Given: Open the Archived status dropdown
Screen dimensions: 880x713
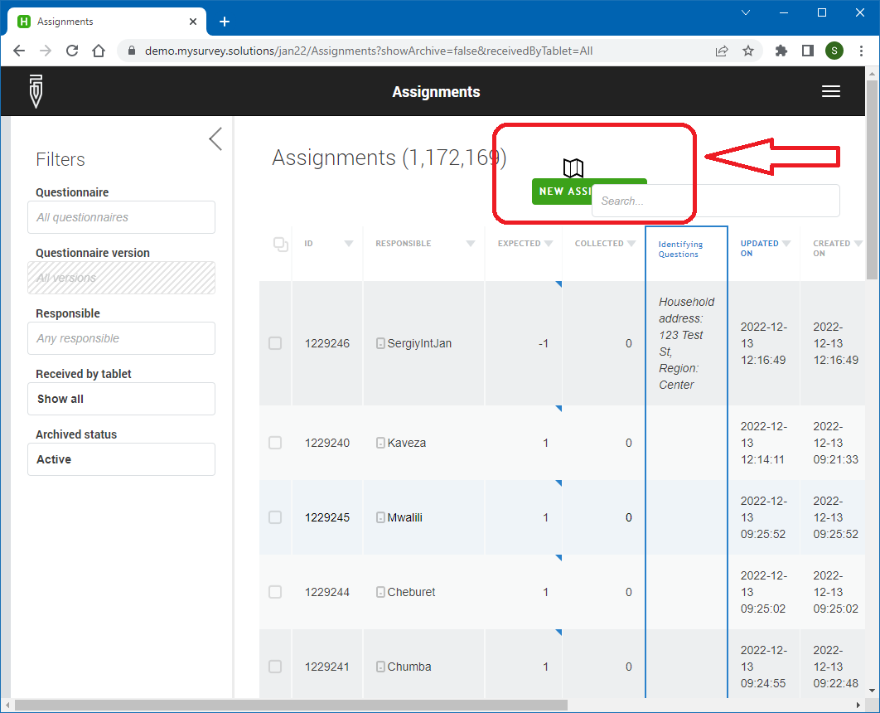Looking at the screenshot, I should click(x=121, y=459).
